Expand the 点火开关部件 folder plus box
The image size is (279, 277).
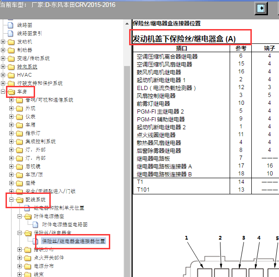tap(19, 258)
